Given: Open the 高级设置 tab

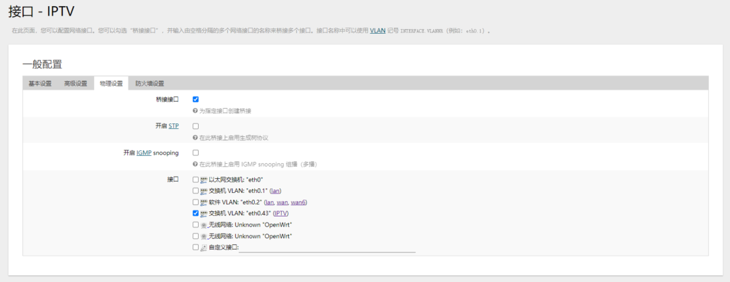Looking at the screenshot, I should [x=76, y=84].
